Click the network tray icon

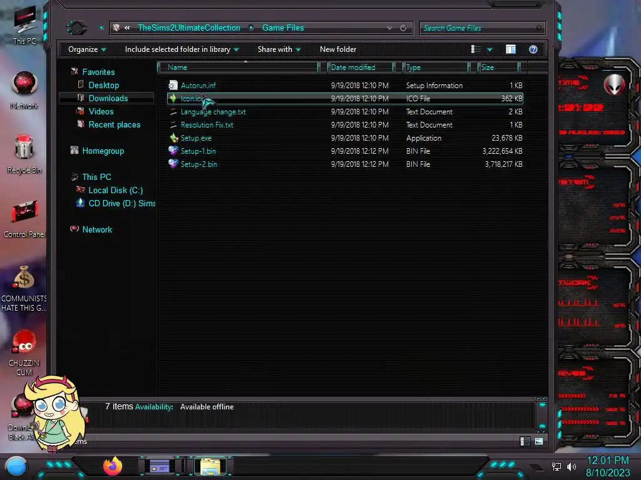point(556,466)
